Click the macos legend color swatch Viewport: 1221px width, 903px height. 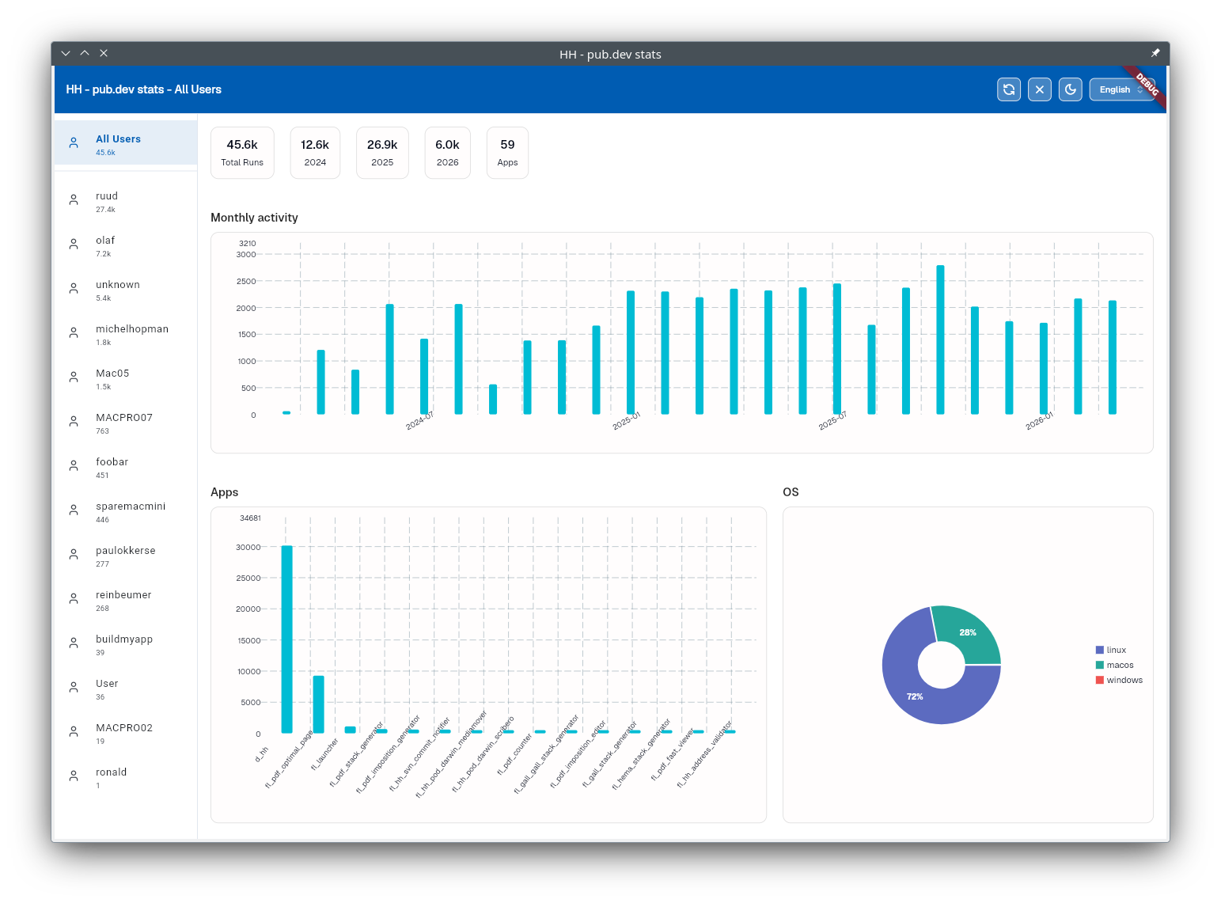[x=1099, y=665]
